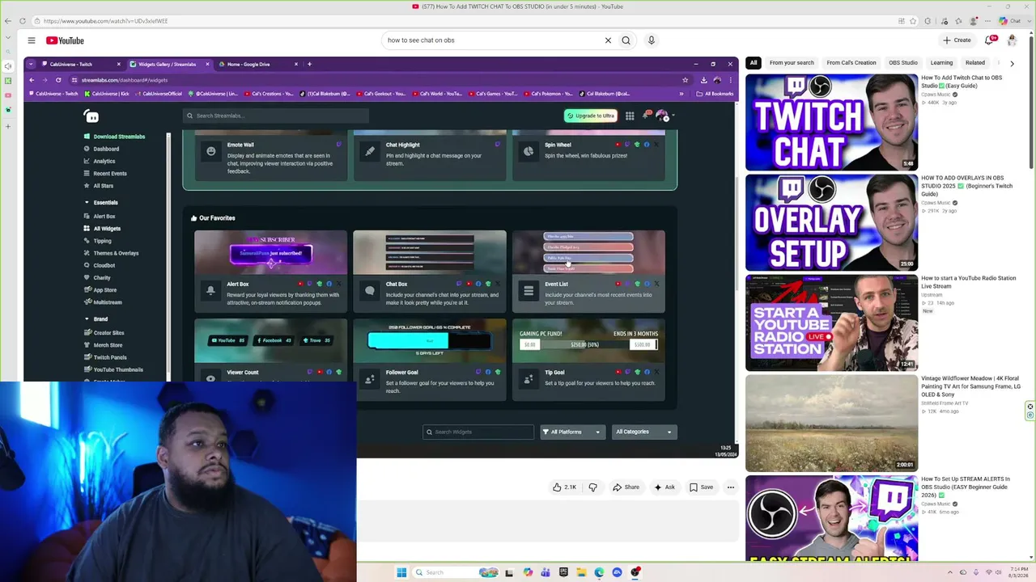
Task: Open Microsoft Edge from the taskbar
Action: (599, 572)
